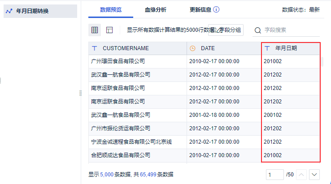Click the clock type icon on DATE column
This screenshot has height=184, width=331.
192,48
